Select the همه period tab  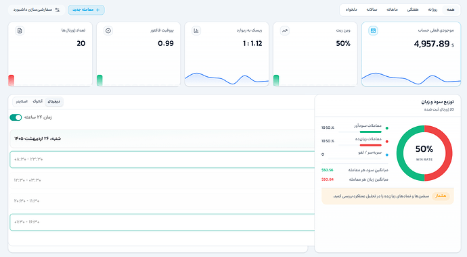click(451, 10)
